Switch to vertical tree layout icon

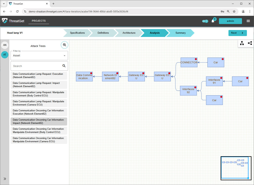(x=242, y=43)
